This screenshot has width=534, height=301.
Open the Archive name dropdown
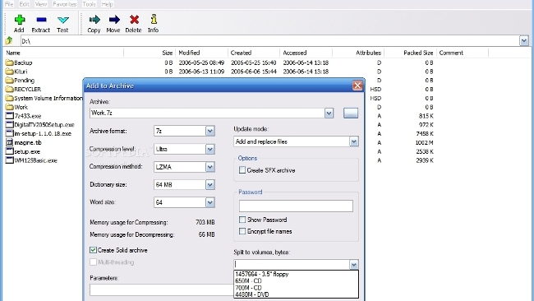(329, 113)
